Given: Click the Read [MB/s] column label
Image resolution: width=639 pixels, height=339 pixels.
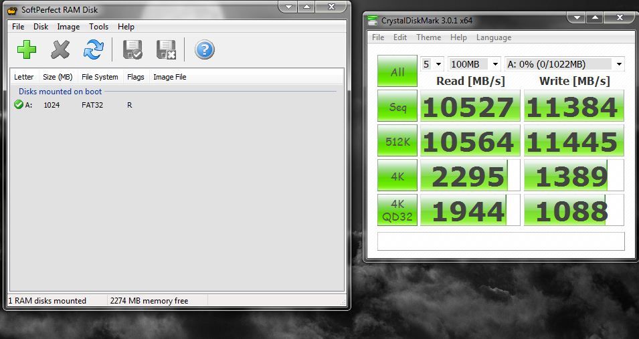Looking at the screenshot, I should (470, 81).
